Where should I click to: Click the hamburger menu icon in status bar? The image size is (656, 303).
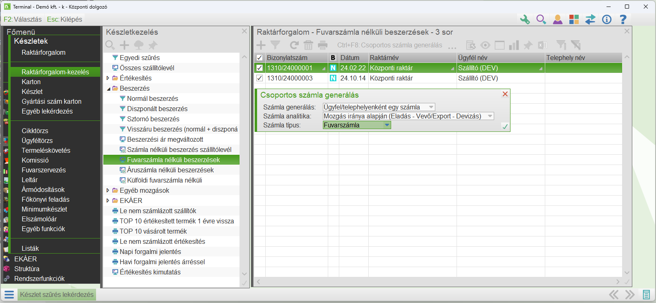click(x=9, y=294)
